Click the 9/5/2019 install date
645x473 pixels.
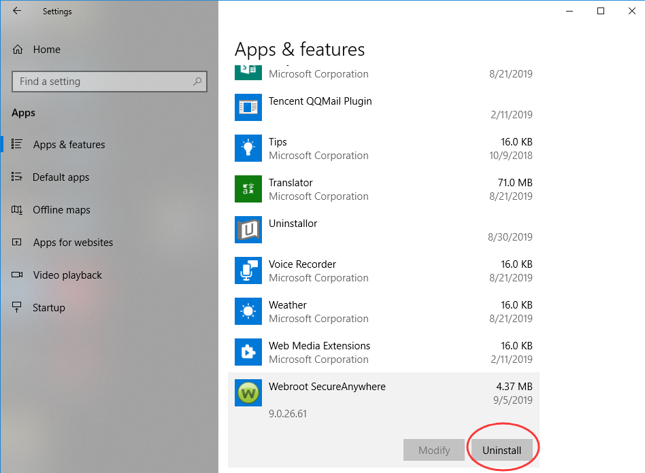click(513, 400)
